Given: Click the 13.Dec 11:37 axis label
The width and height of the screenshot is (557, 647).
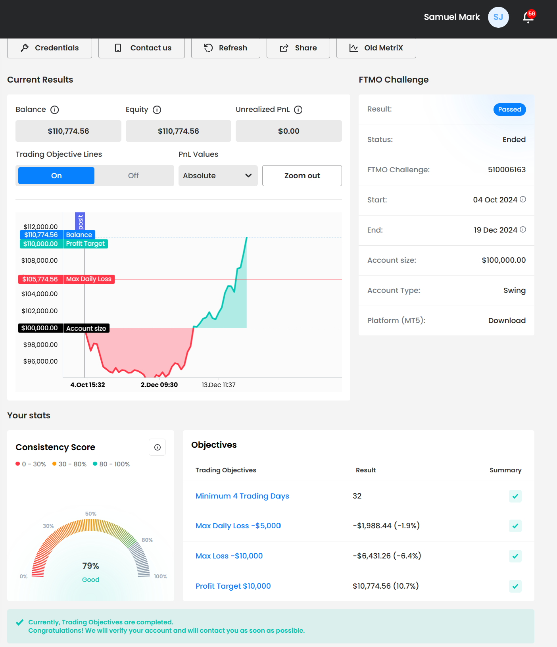Looking at the screenshot, I should (x=219, y=385).
